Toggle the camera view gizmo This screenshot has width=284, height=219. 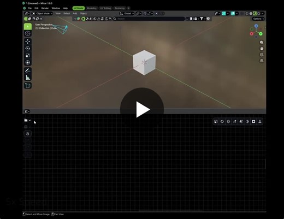(262, 55)
